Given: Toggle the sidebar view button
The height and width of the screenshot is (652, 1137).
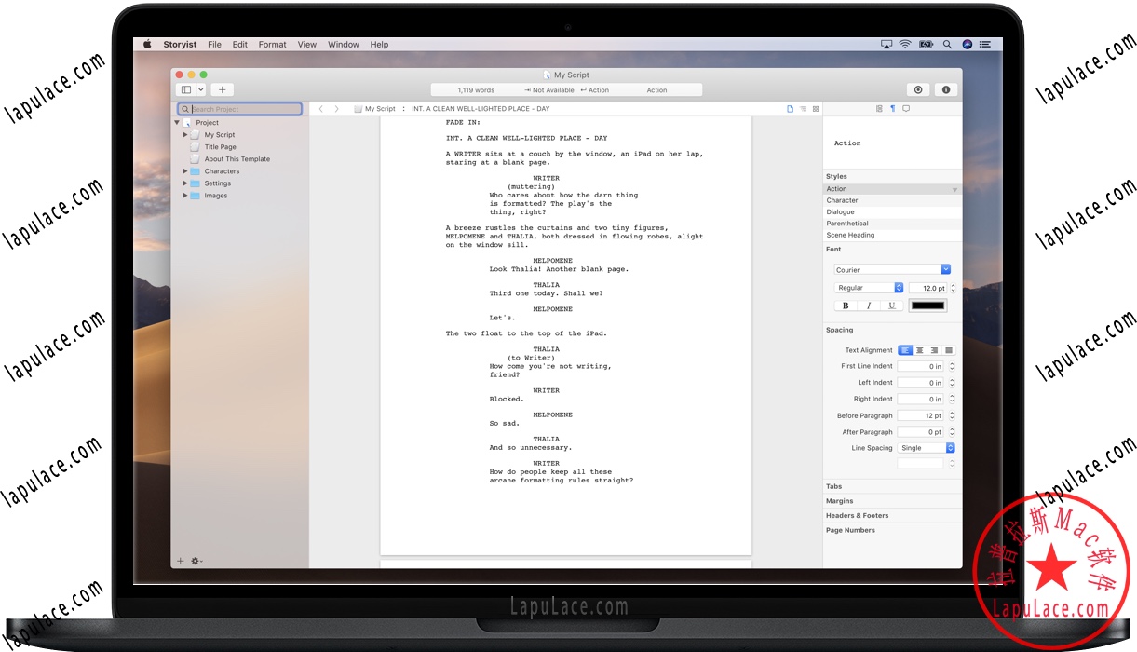Looking at the screenshot, I should click(186, 90).
